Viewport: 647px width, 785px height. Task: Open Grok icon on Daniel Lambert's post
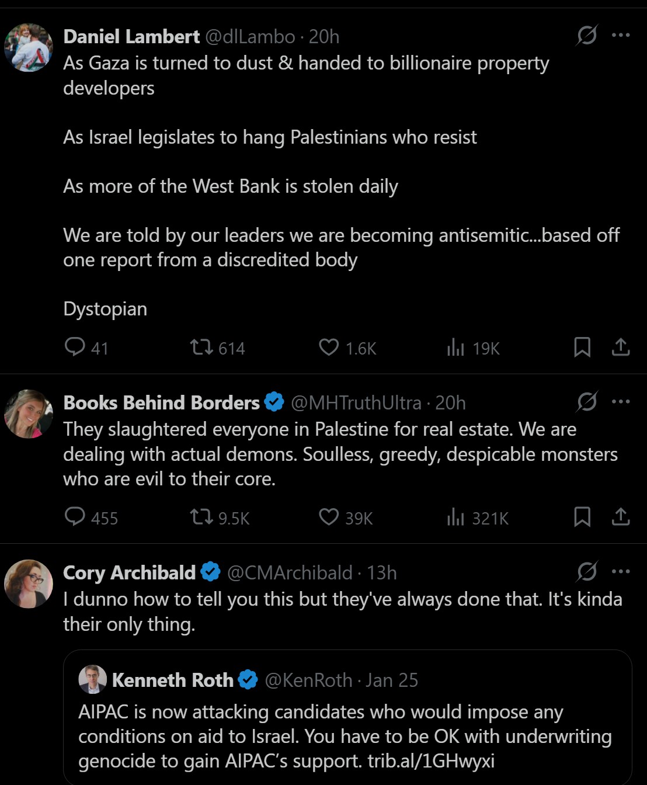point(586,36)
